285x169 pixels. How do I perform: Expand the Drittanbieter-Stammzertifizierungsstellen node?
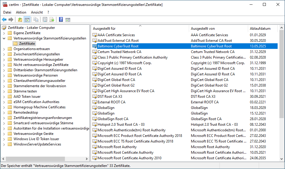click(4, 70)
